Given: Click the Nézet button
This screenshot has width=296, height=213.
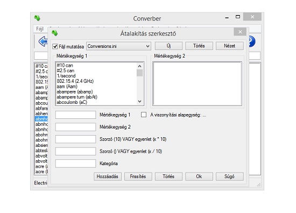Looking at the screenshot, I should tap(230, 46).
